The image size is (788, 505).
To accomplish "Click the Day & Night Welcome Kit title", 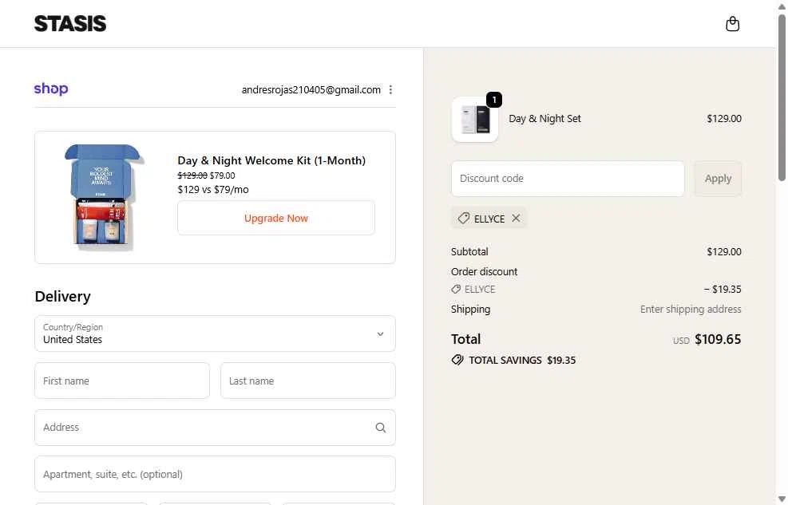I will point(271,160).
